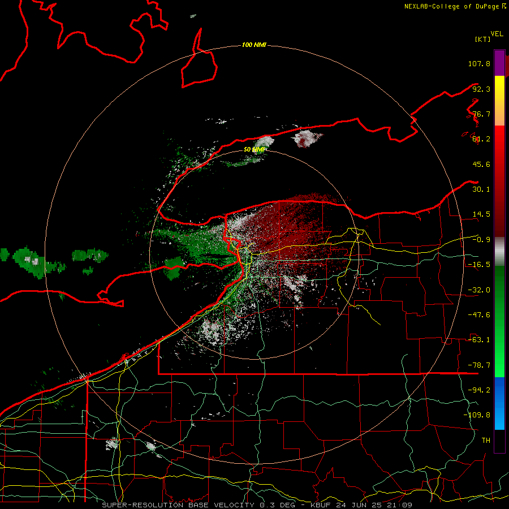The width and height of the screenshot is (509, 509).
Task: Select the 14.5 velocity scale value
Action: click(x=481, y=214)
